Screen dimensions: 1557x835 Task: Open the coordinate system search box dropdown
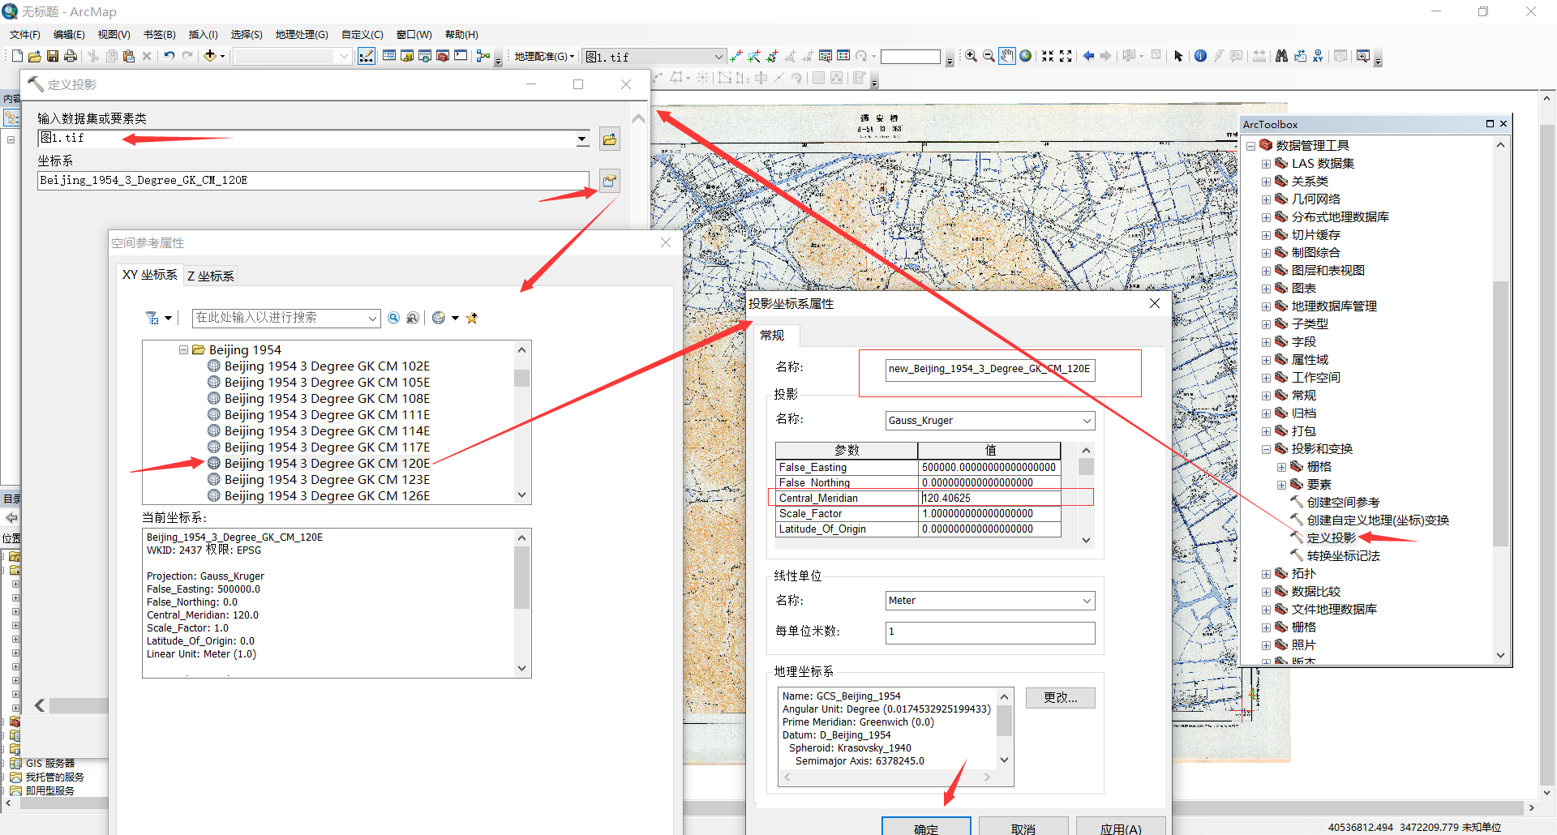372,318
